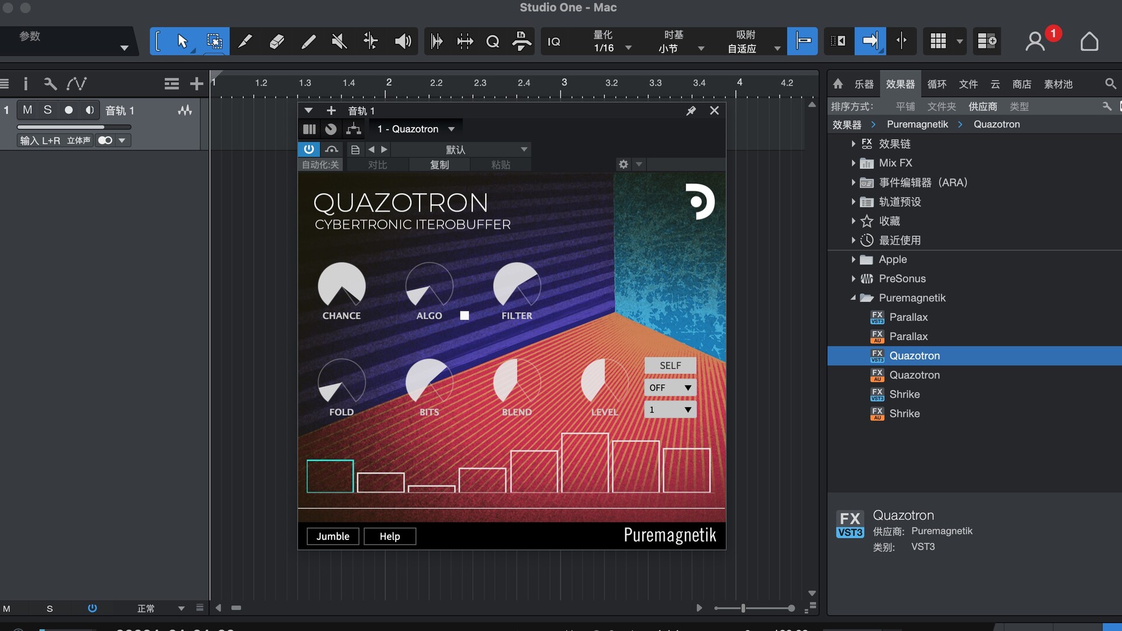Click the Quantize Q icon
This screenshot has height=631, width=1122.
click(493, 41)
